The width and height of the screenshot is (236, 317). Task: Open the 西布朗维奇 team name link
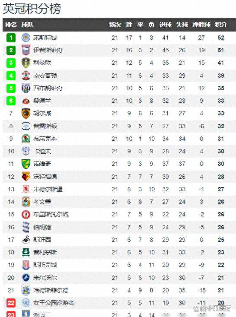pos(48,88)
